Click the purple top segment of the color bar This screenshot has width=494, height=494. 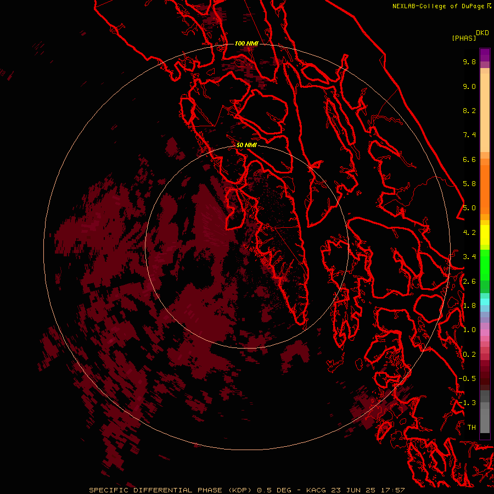(485, 55)
